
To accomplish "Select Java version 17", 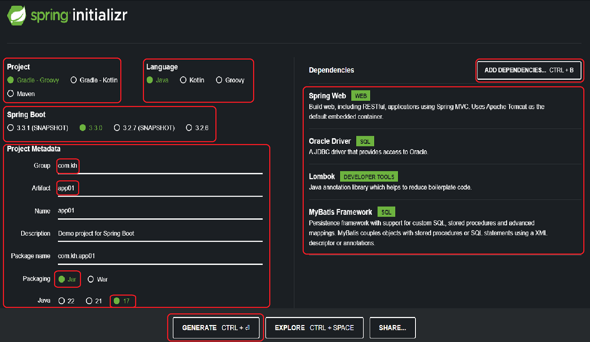I will [x=122, y=301].
